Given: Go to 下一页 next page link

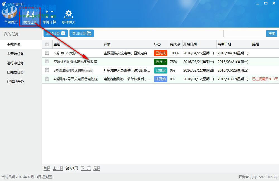Looking at the screenshot, I should (85, 168).
